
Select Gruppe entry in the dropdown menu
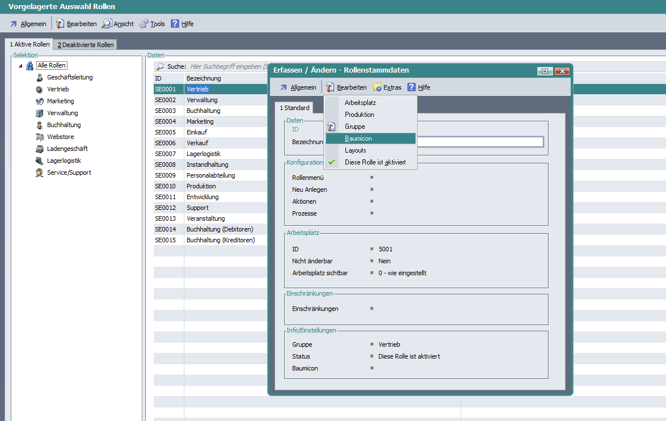[x=355, y=127]
